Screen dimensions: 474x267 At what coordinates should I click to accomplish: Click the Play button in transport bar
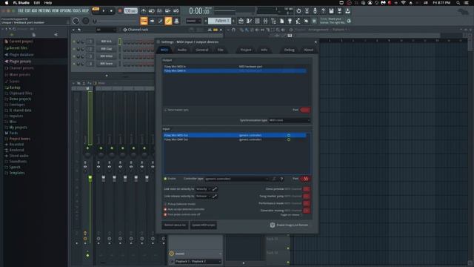[104, 11]
